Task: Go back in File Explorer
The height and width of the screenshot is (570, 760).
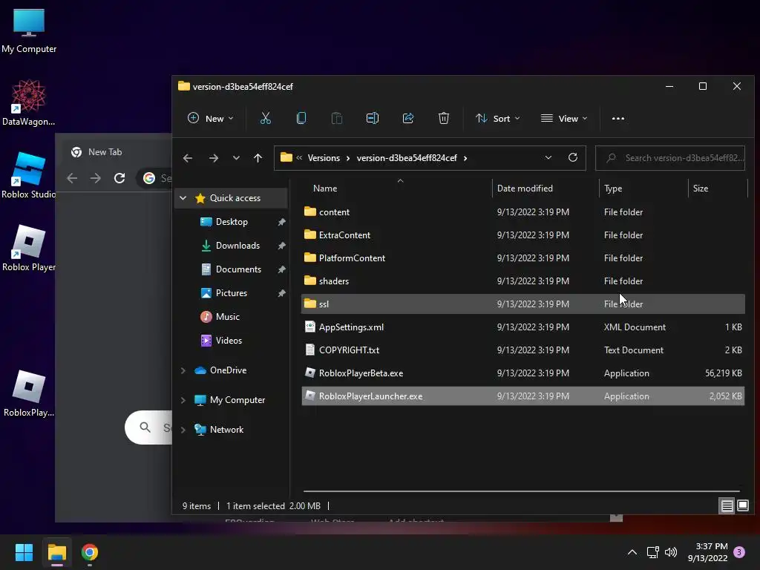Action: (x=188, y=158)
